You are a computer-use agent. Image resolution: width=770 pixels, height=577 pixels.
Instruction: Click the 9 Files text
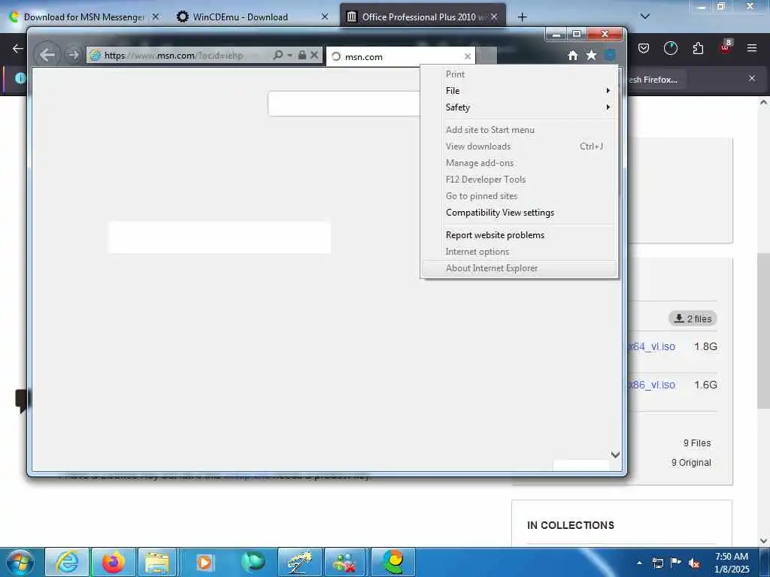click(697, 443)
